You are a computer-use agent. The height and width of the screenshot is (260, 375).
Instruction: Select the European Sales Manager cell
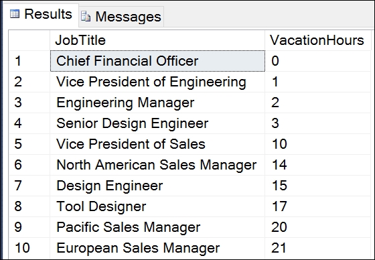pyautogui.click(x=157, y=248)
